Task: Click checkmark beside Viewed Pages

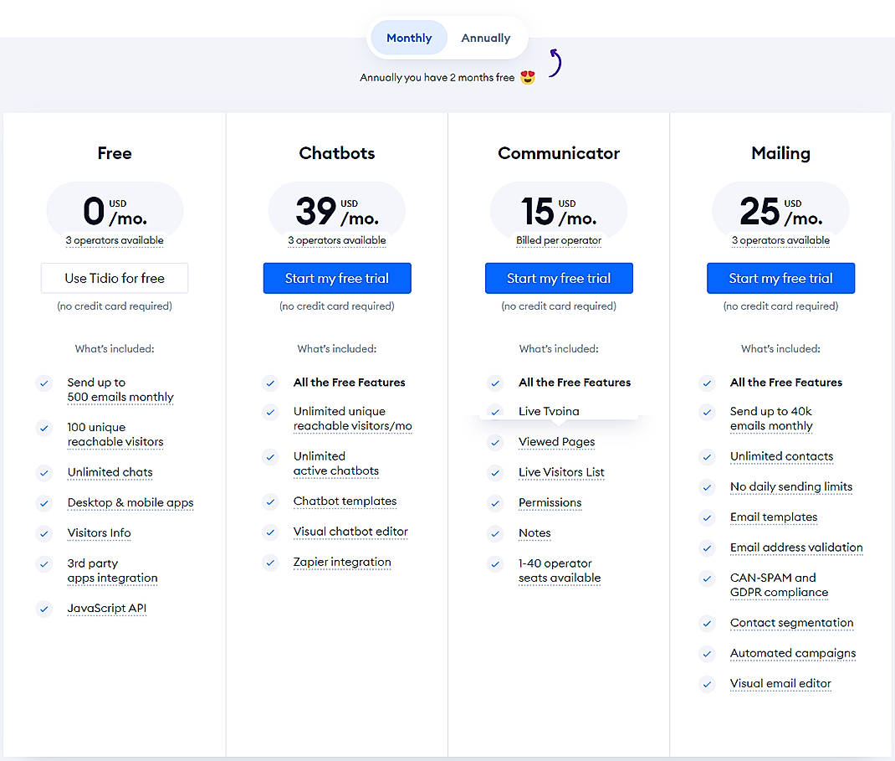Action: (495, 443)
